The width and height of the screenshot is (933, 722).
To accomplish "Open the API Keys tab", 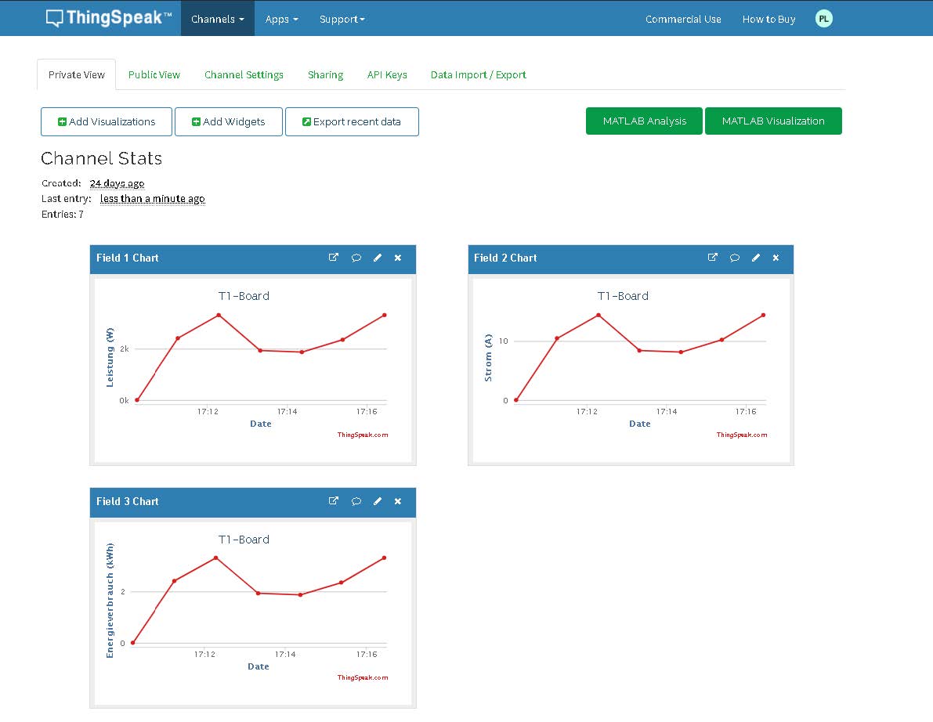I will 387,75.
